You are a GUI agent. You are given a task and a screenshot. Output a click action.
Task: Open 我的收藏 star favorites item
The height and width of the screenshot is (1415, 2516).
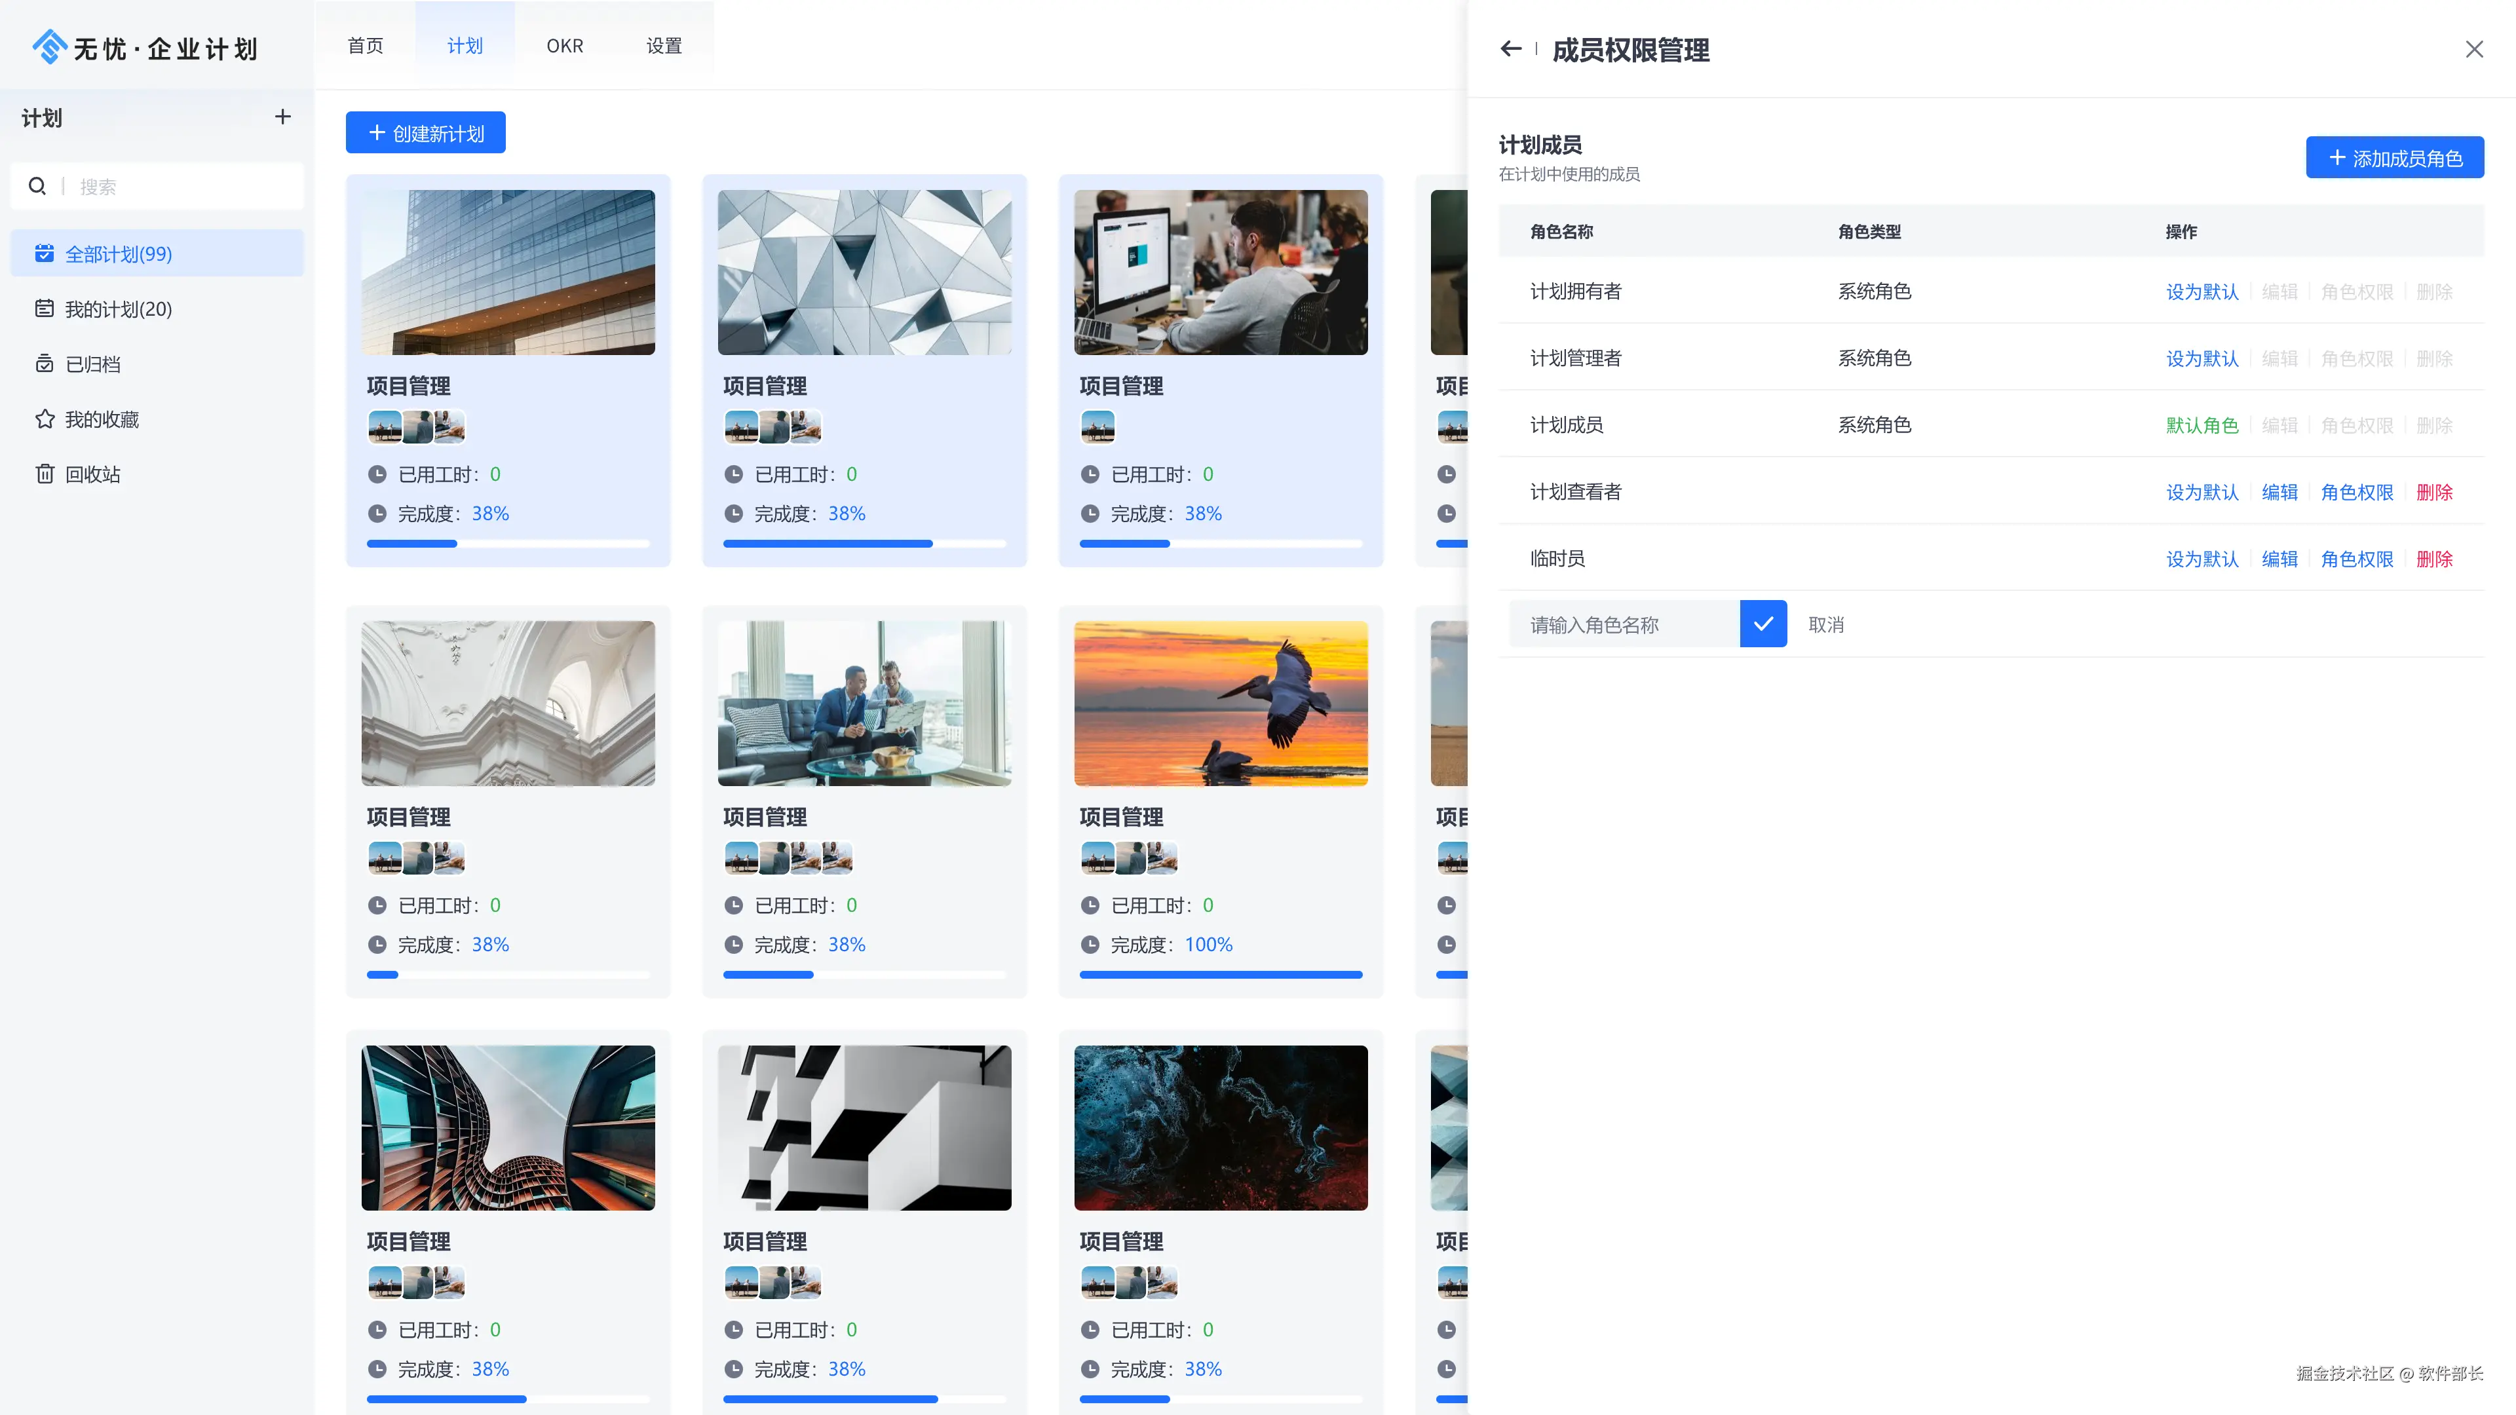coord(102,419)
